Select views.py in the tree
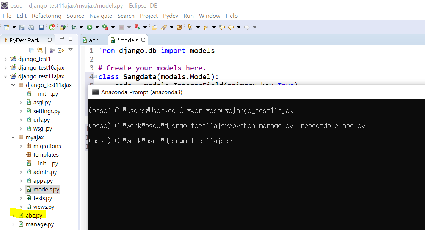Viewport: 425px width, 230px height. pyautogui.click(x=44, y=207)
